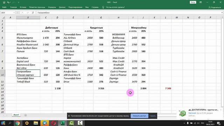Click the fx Insert Function icon
224x126 pixels.
pos(33,13)
